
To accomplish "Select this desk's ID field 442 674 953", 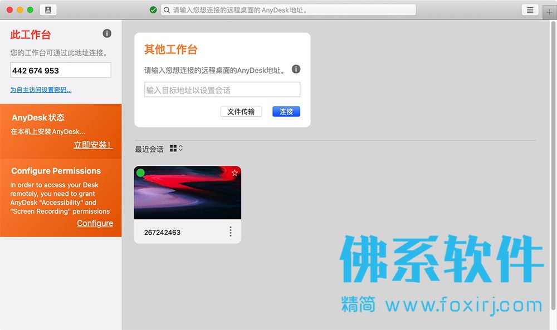I will (x=61, y=70).
